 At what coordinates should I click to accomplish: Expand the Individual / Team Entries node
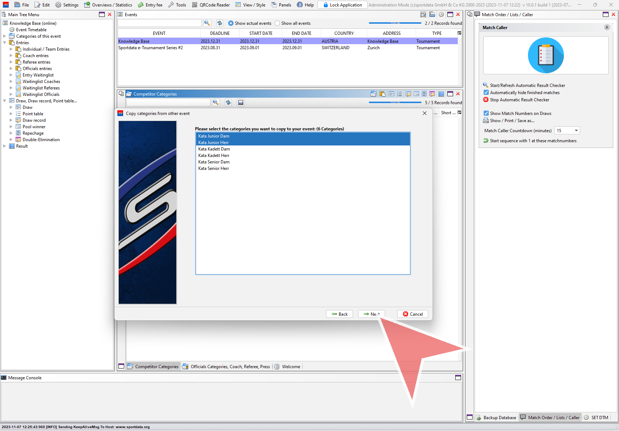point(11,49)
